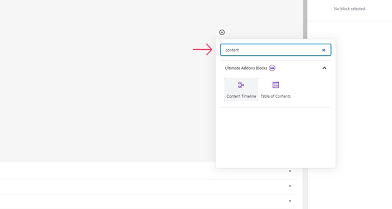Expand the first meta box panel arrow

pos(290,171)
